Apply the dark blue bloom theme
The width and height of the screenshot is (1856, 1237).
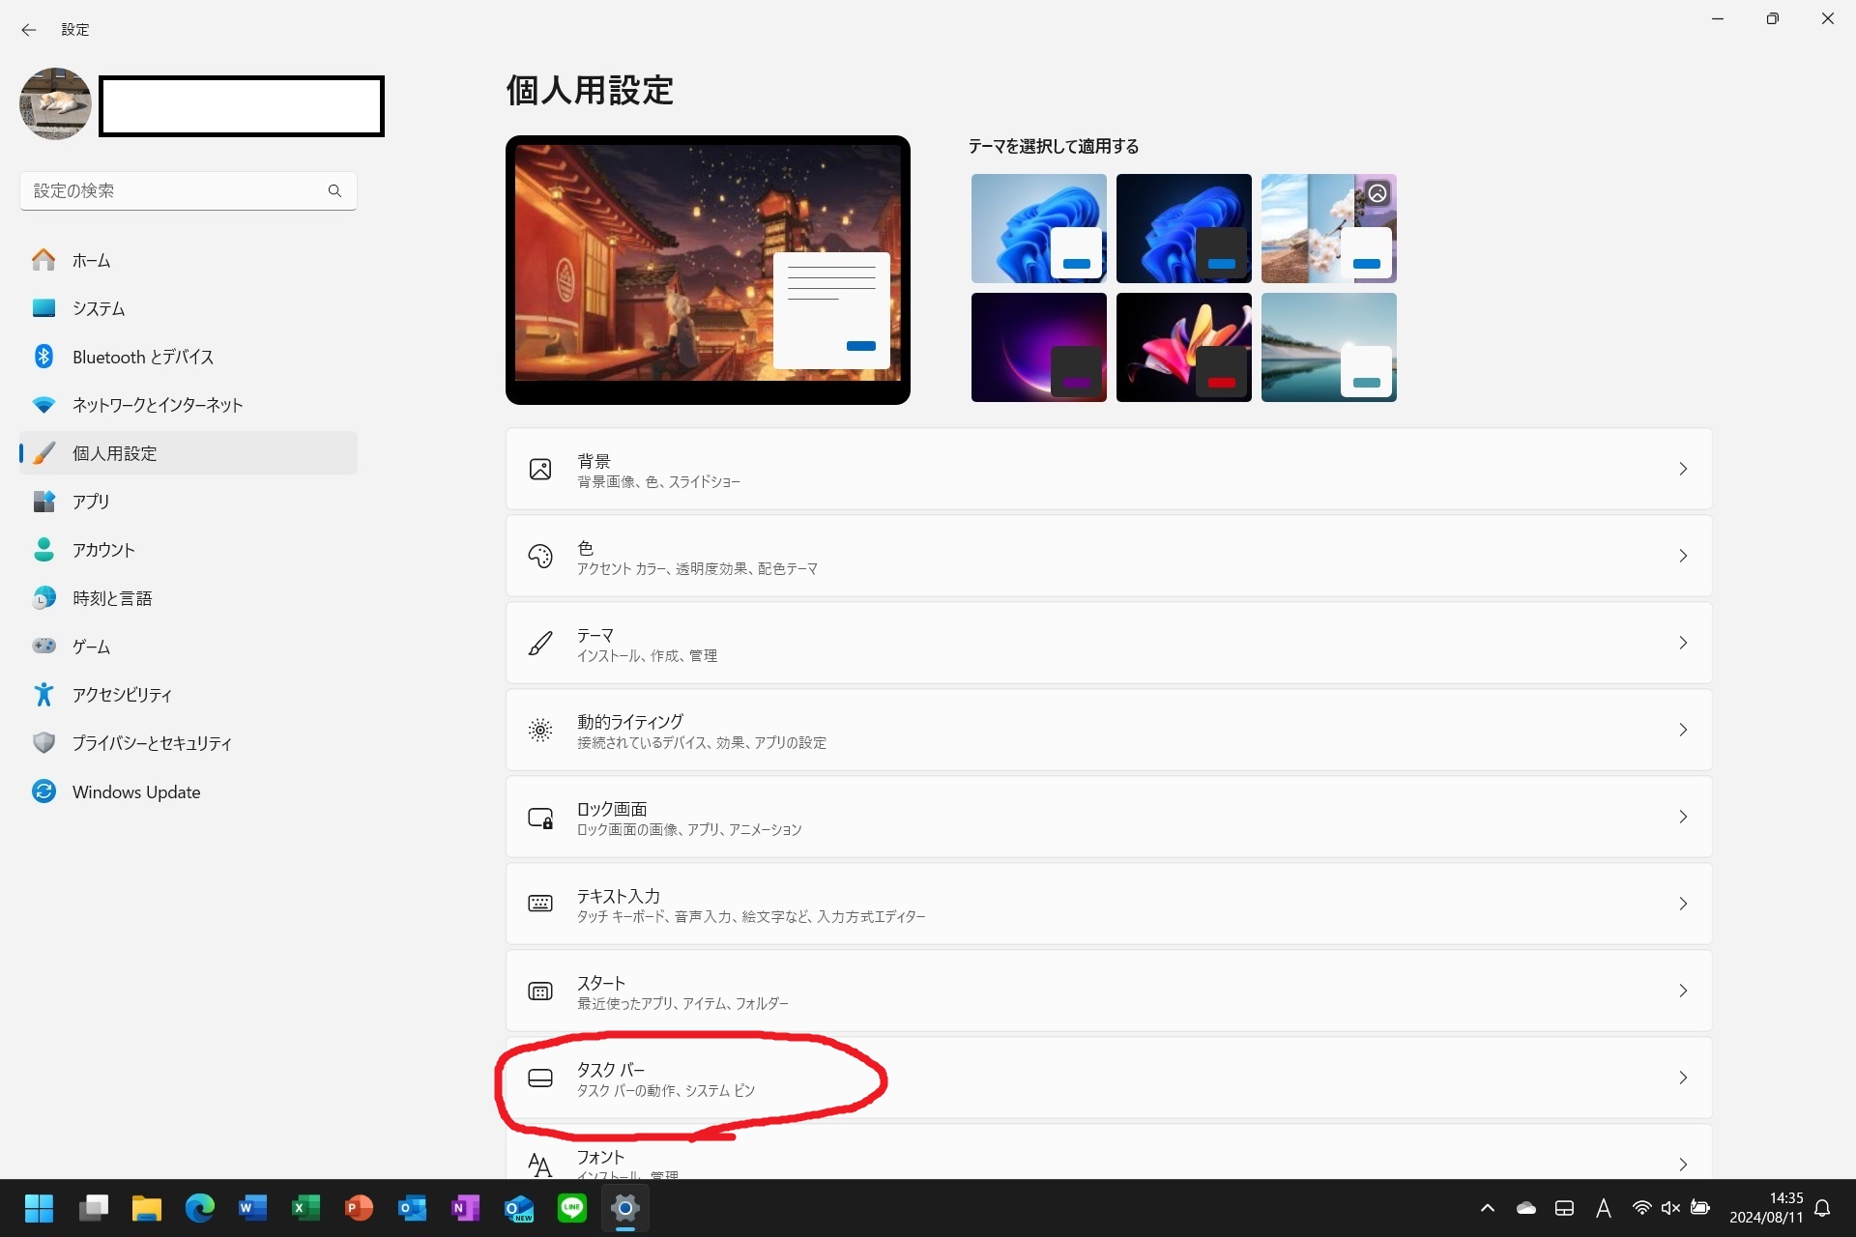pos(1183,228)
